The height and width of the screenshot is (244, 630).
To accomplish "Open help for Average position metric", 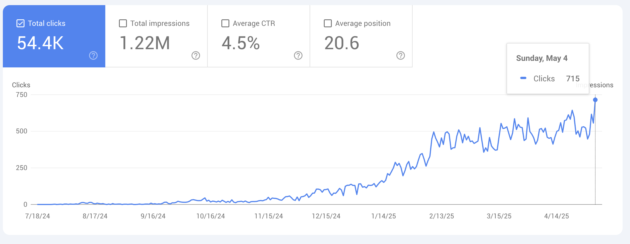I will click(x=401, y=56).
